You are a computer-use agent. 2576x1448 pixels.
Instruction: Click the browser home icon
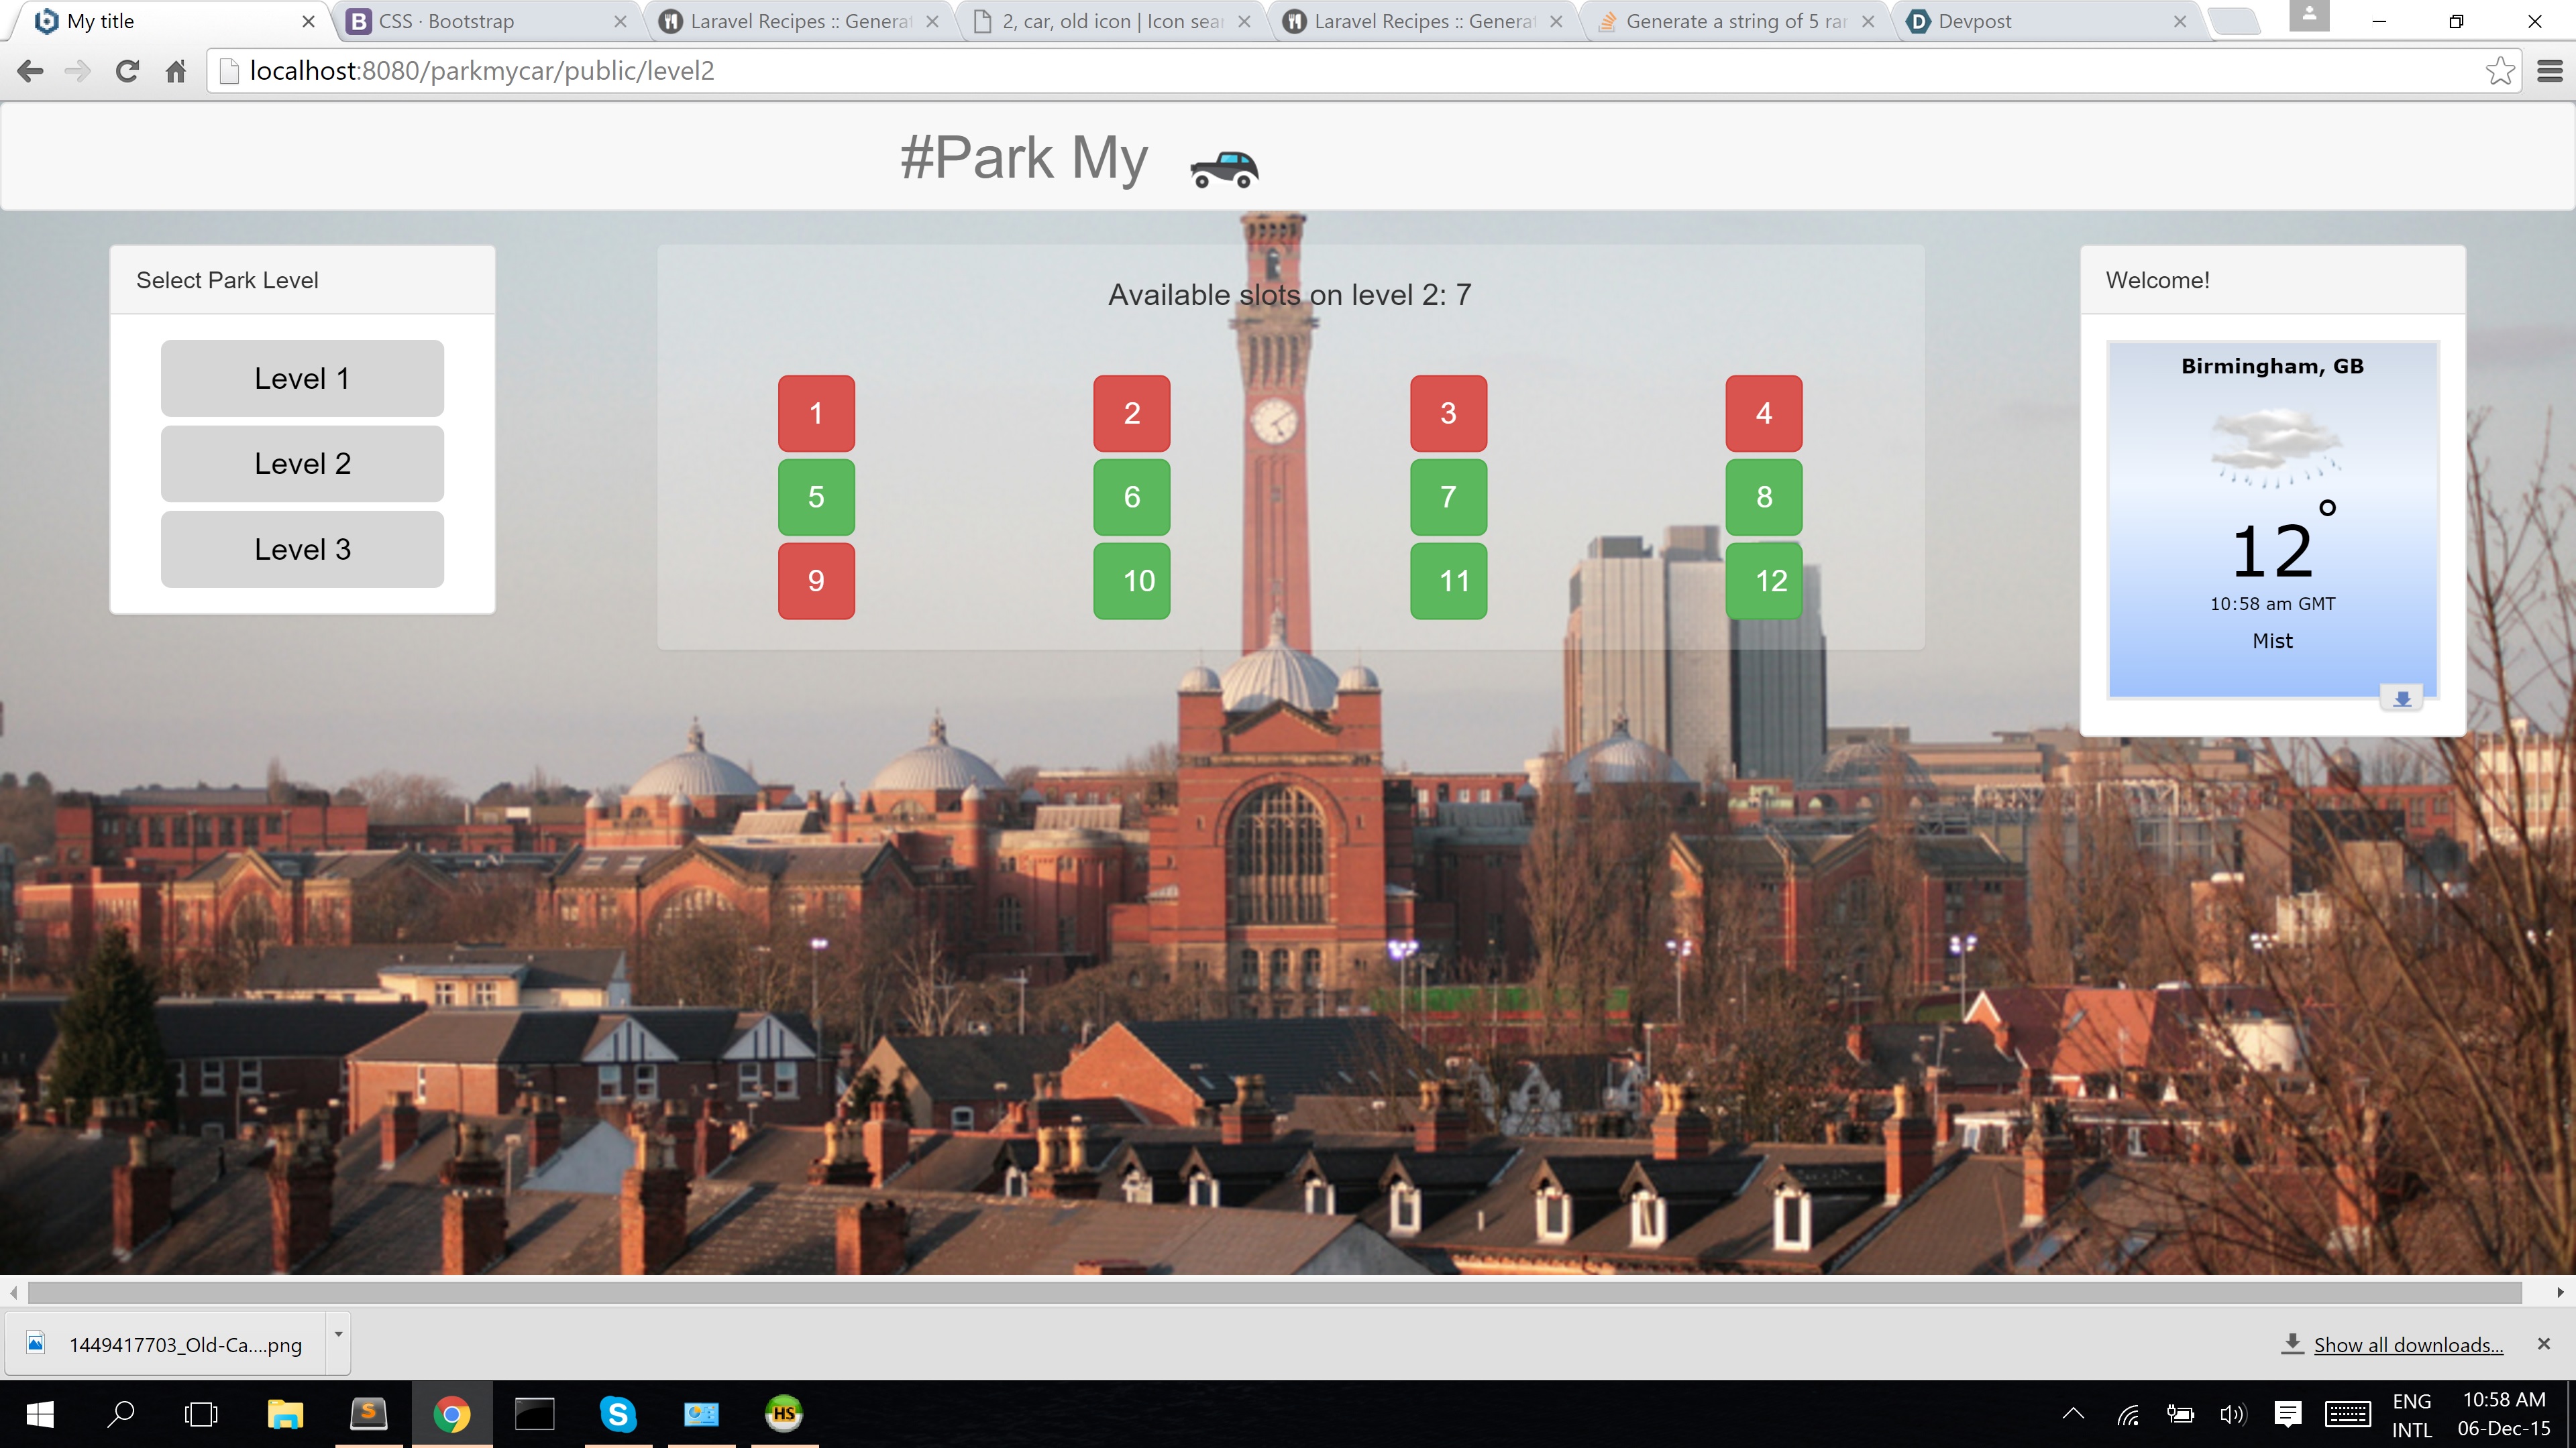[176, 71]
